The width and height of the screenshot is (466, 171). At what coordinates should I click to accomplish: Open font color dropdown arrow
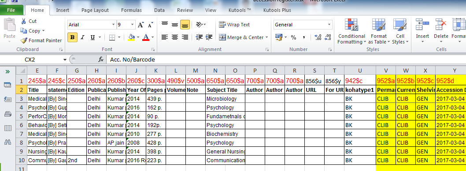(x=152, y=37)
